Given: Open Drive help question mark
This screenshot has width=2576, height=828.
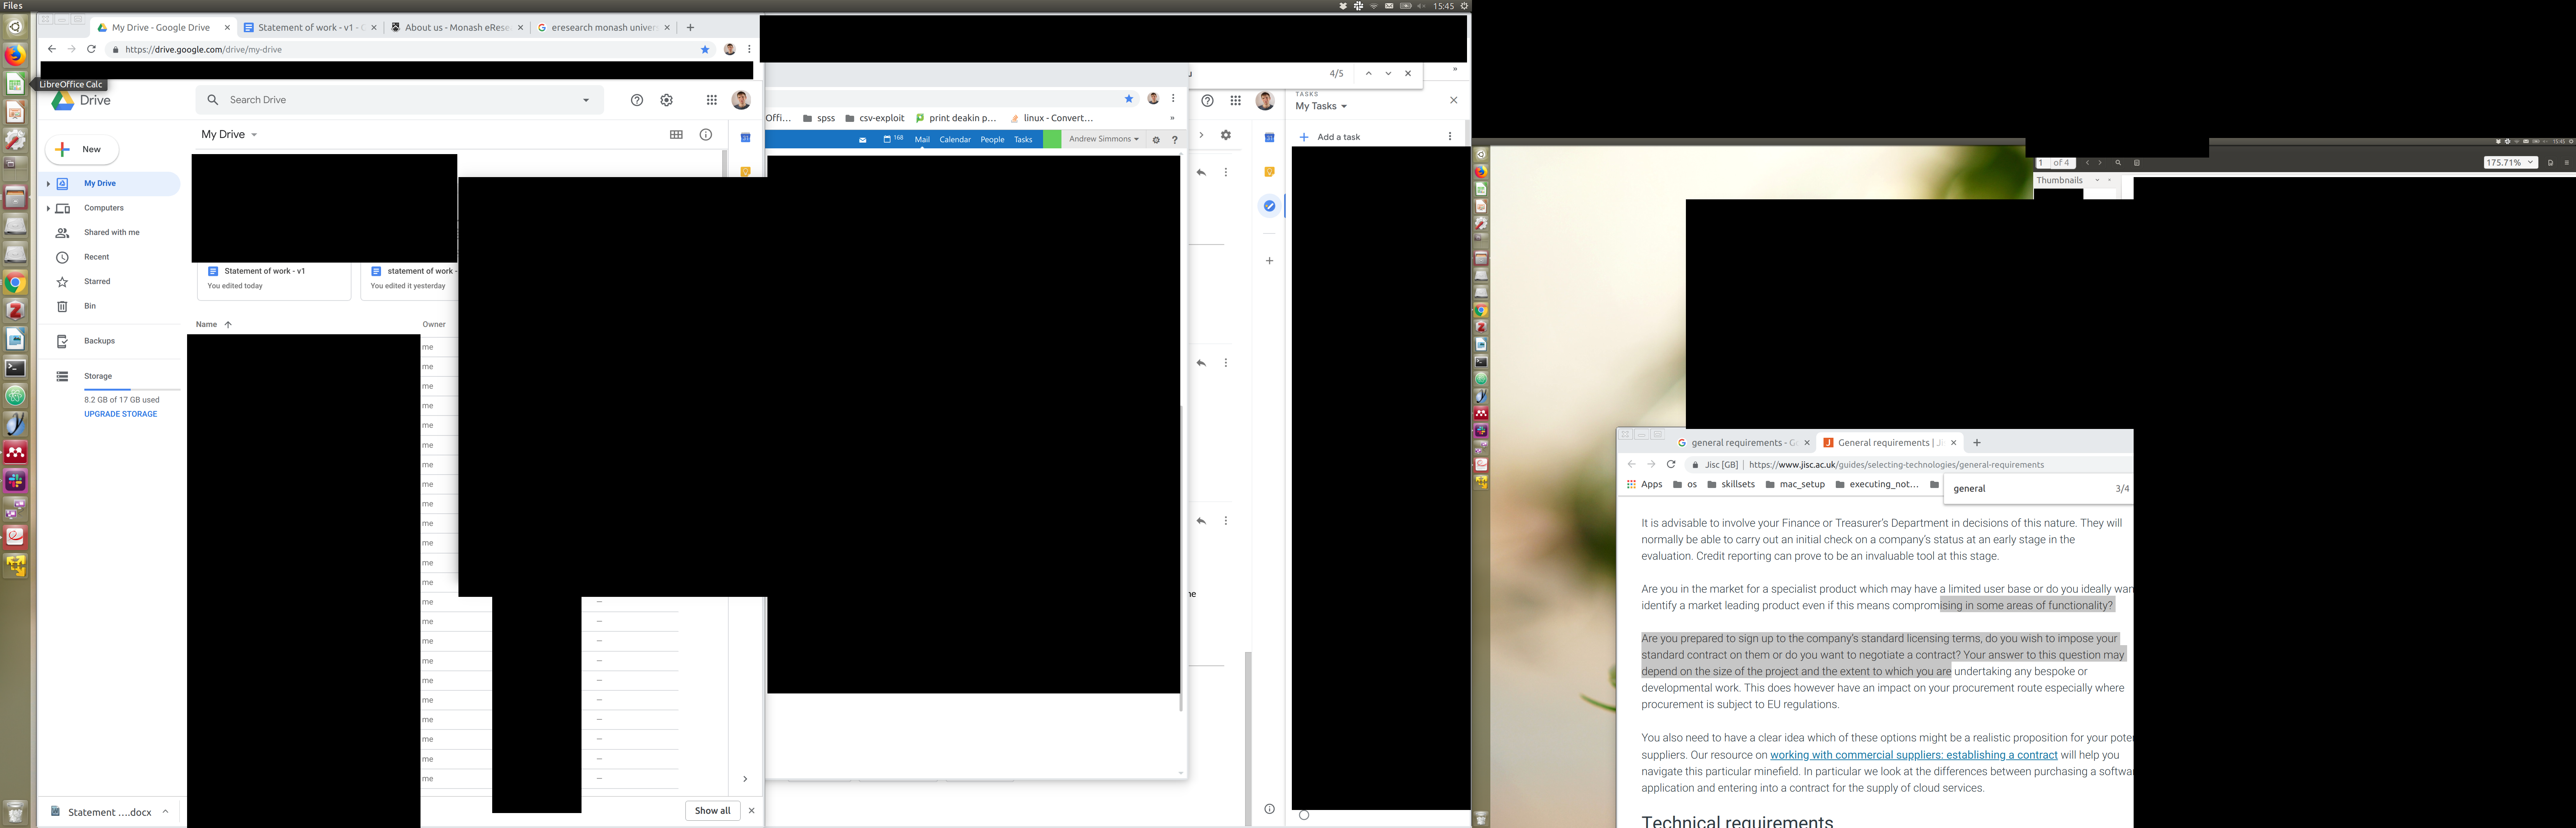Looking at the screenshot, I should click(637, 100).
